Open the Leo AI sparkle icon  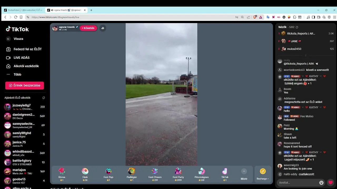tap(324, 17)
